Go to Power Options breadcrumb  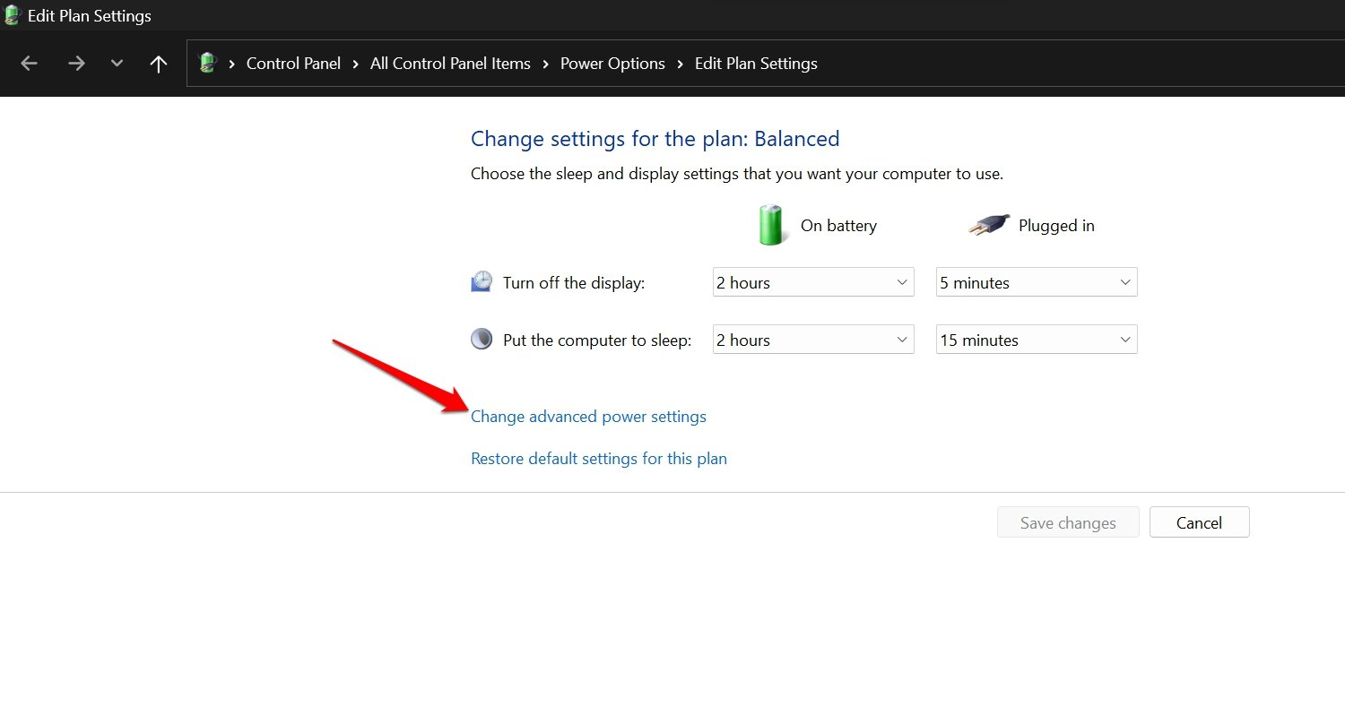pos(612,64)
